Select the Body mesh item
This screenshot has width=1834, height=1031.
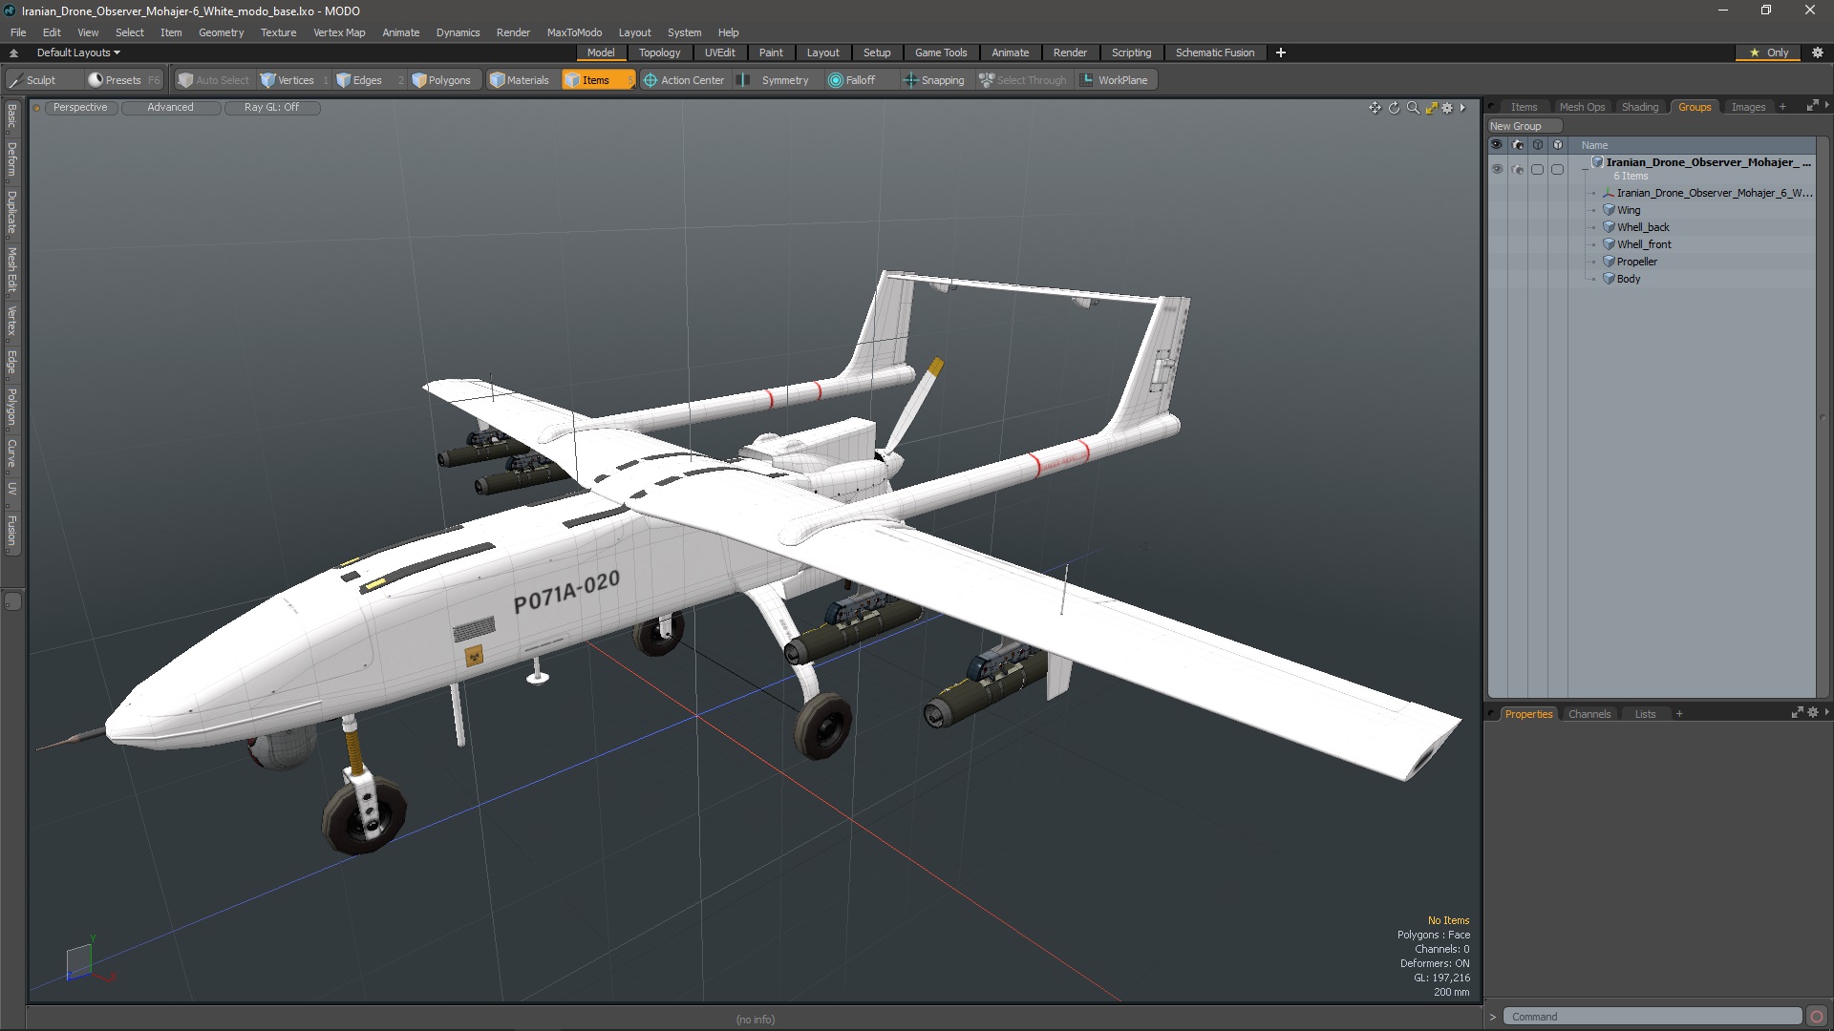1628,279
